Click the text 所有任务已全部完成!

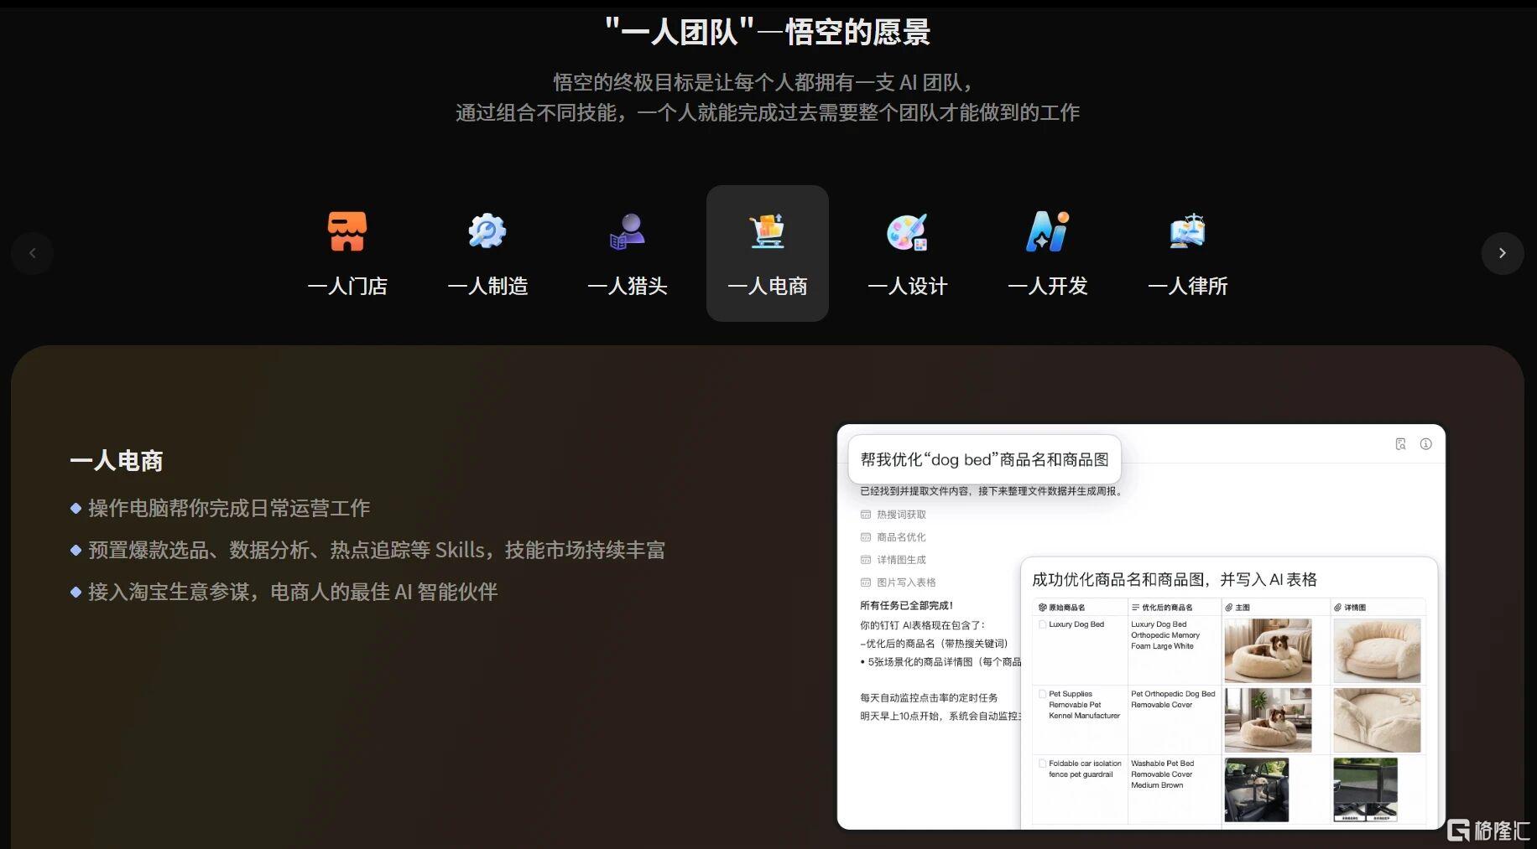point(906,605)
